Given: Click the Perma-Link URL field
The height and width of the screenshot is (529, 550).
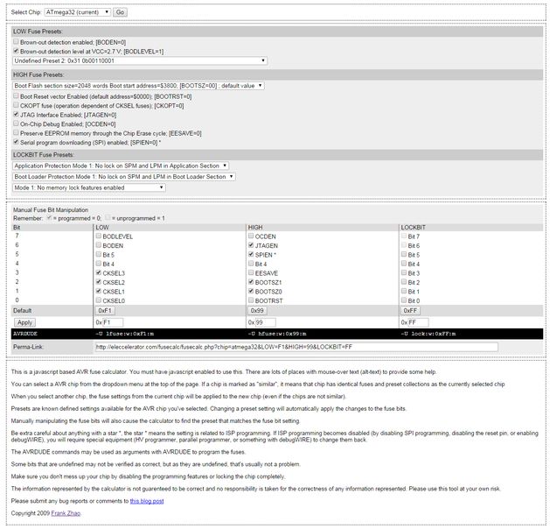Looking at the screenshot, I should (296, 347).
